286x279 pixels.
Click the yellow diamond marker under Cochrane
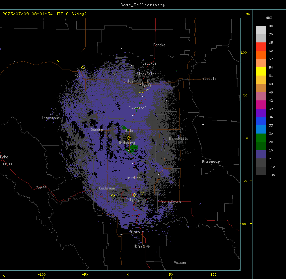point(113,195)
